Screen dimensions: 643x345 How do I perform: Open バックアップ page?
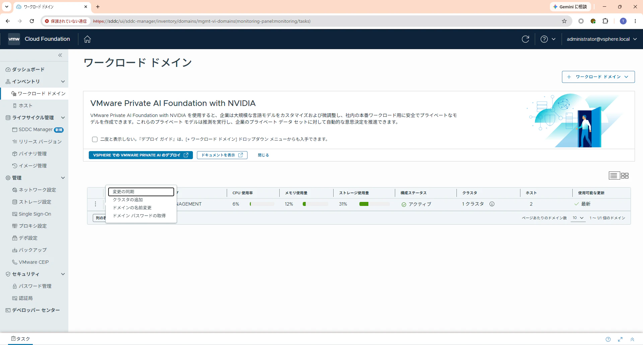pyautogui.click(x=29, y=250)
